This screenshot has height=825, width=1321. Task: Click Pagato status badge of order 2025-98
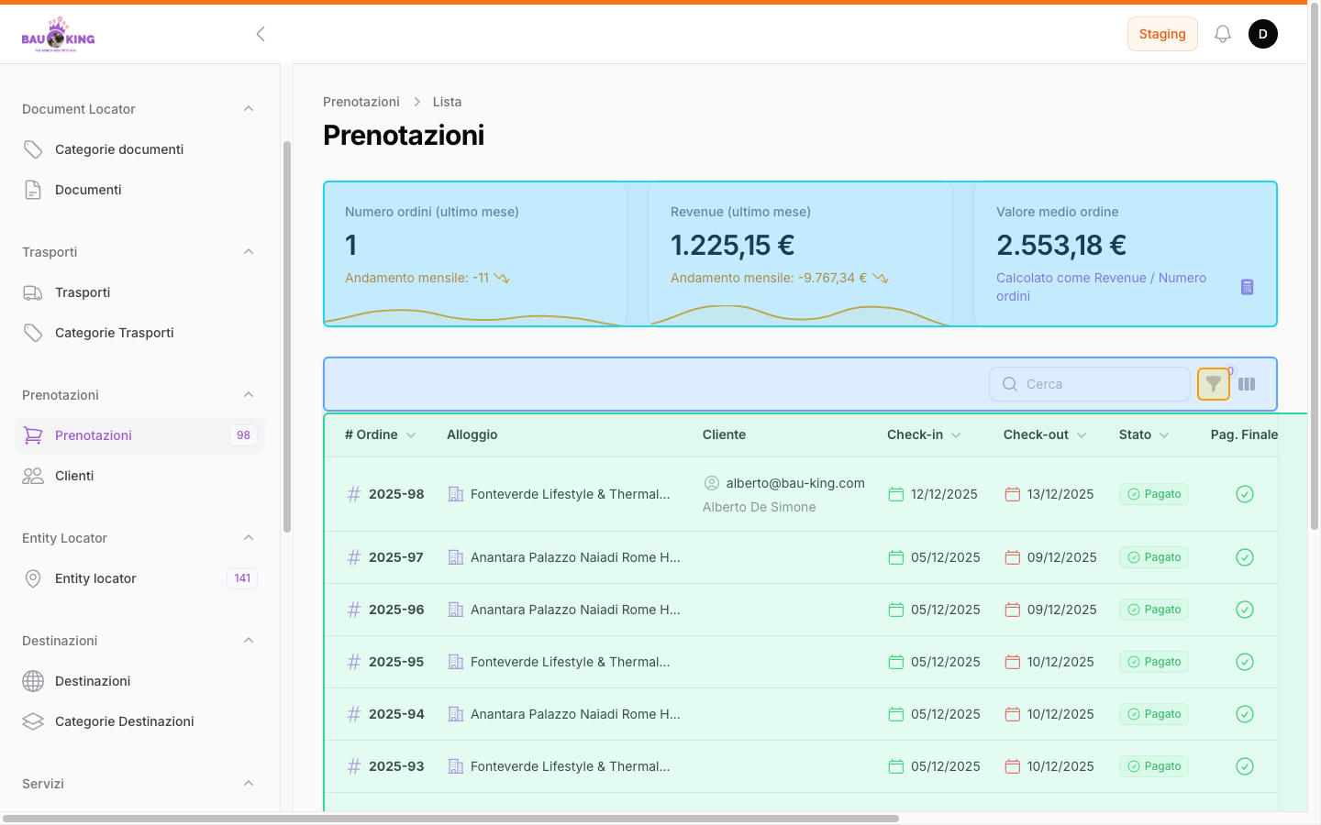(x=1154, y=494)
